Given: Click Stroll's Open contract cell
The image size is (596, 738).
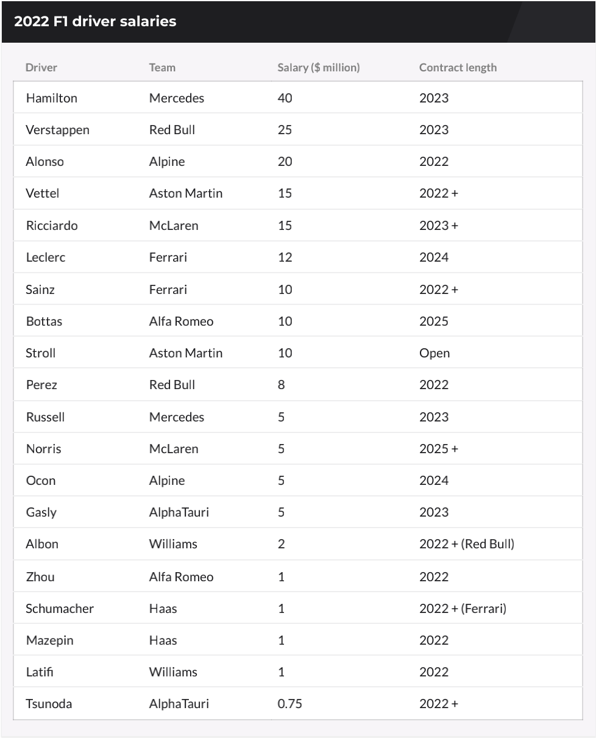Looking at the screenshot, I should pos(435,353).
